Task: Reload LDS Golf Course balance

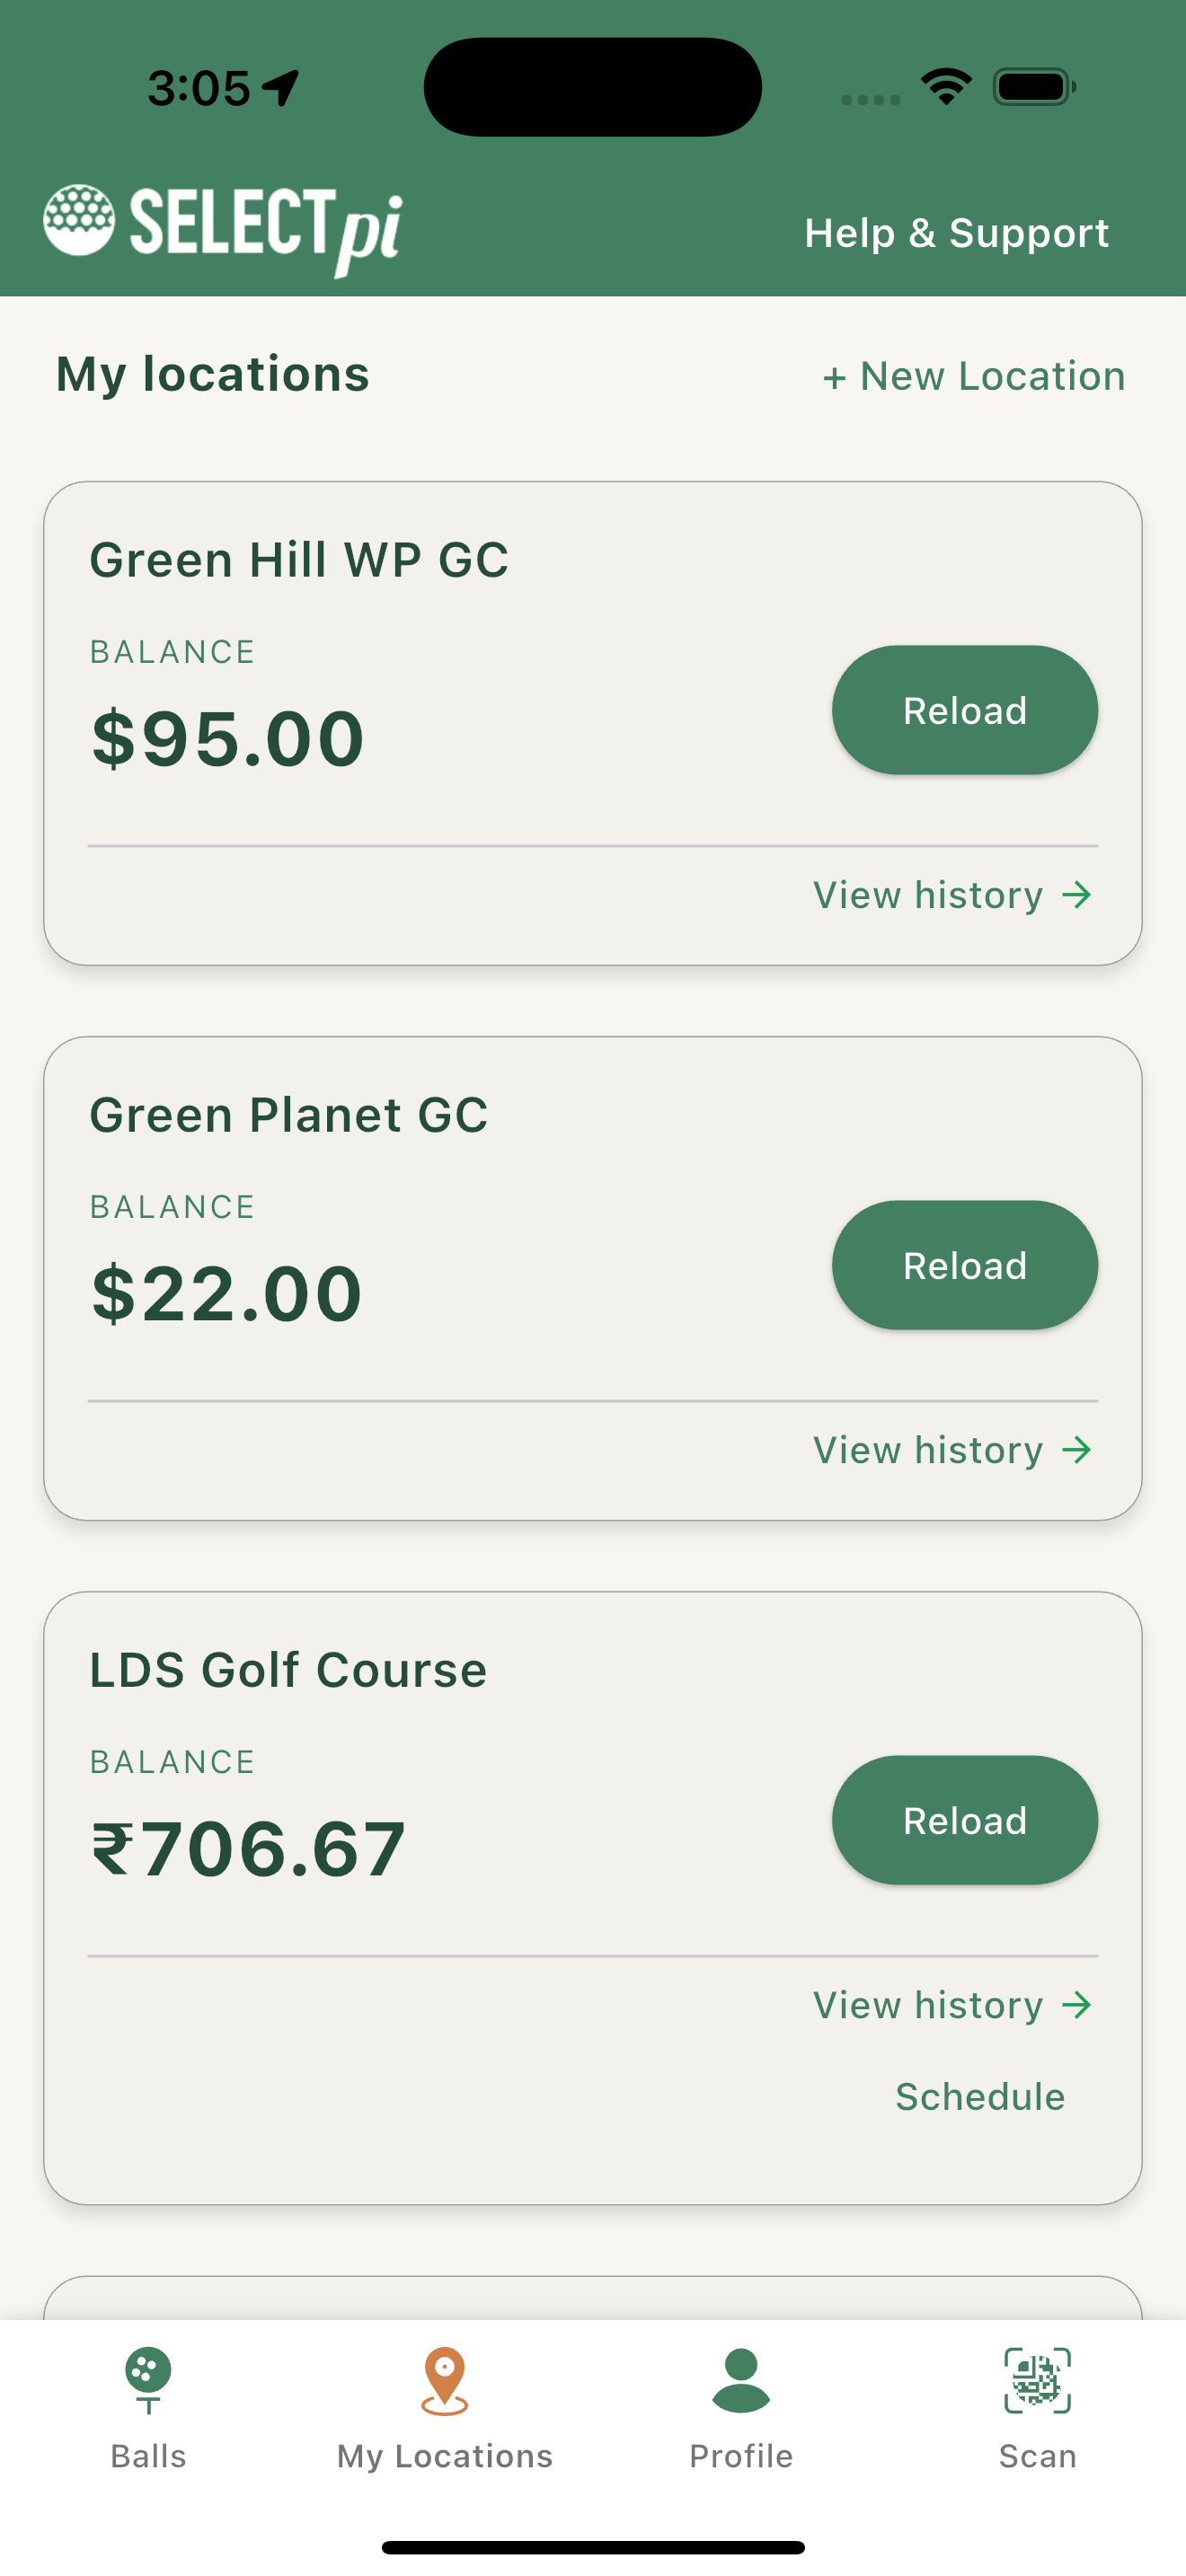Action: coord(964,1820)
